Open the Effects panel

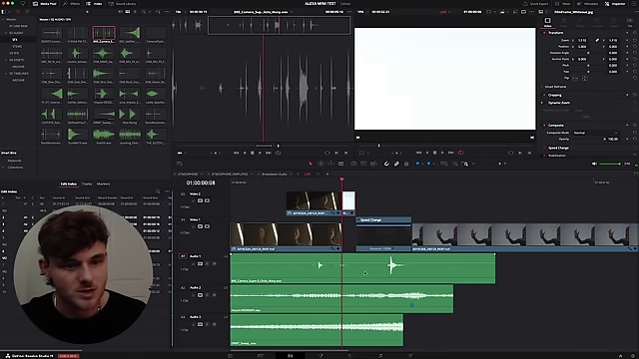[72, 4]
